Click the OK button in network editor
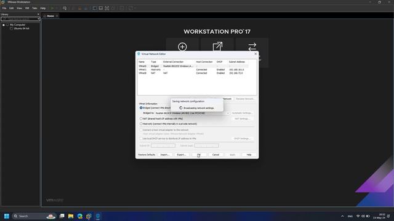The height and width of the screenshot is (221, 394). click(x=199, y=155)
